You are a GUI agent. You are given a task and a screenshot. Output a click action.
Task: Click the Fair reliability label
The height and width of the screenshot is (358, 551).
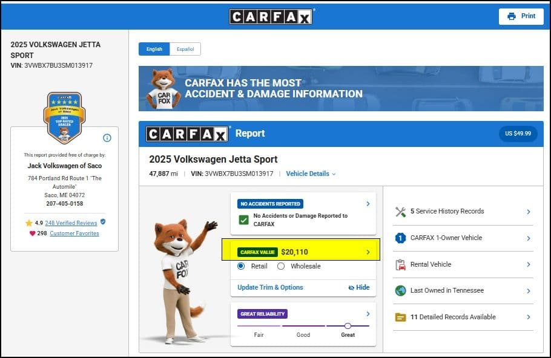pos(259,335)
